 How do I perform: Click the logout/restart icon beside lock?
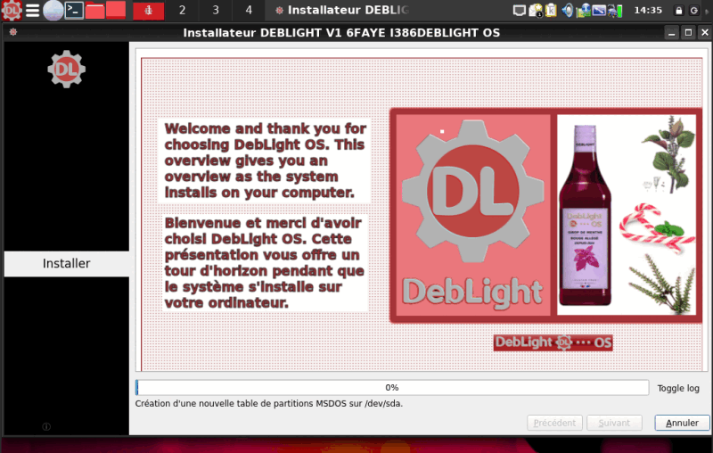pos(694,11)
